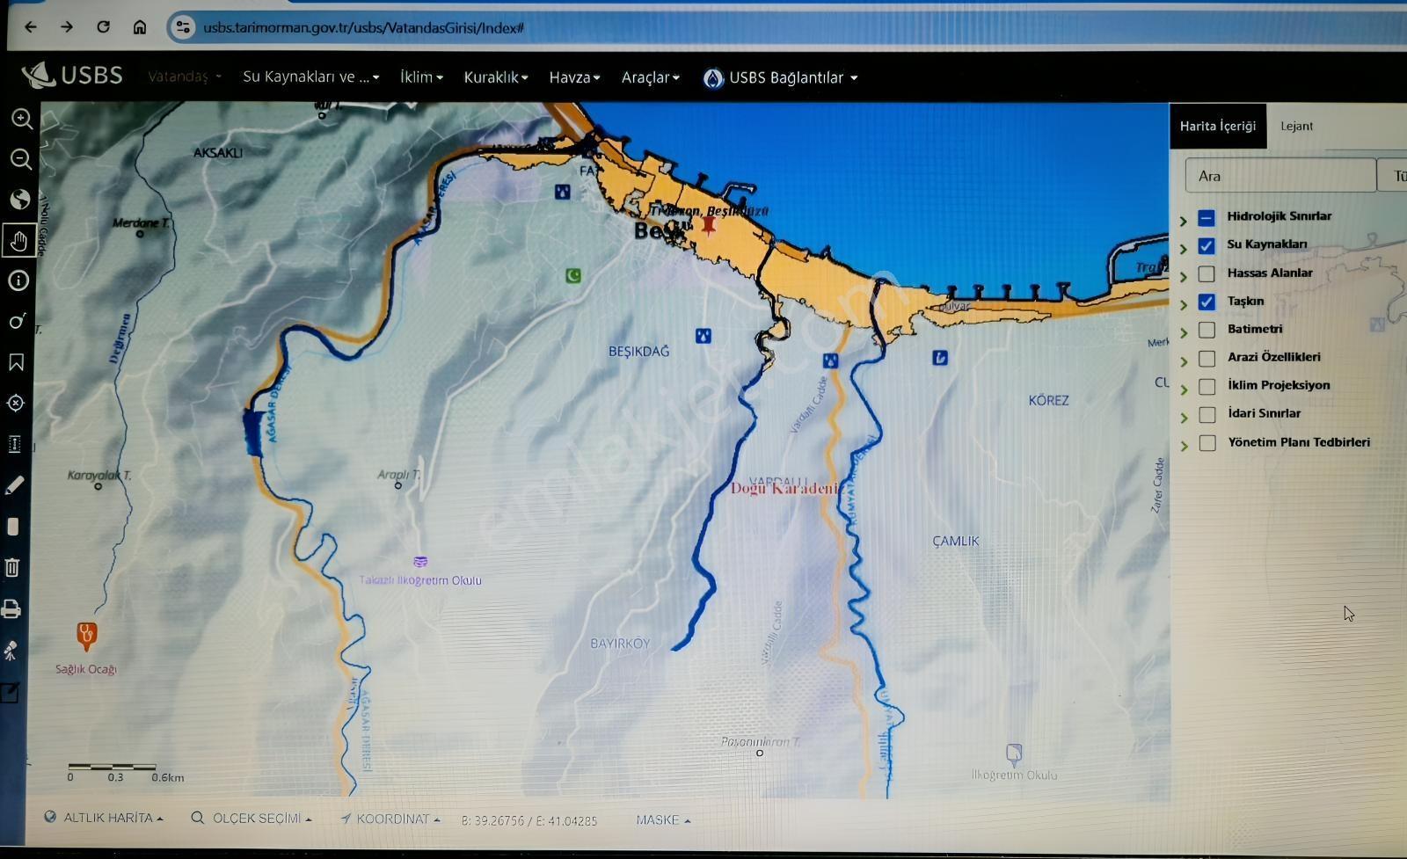This screenshot has height=859, width=1407.
Task: Click the printer icon
Action: 11,608
